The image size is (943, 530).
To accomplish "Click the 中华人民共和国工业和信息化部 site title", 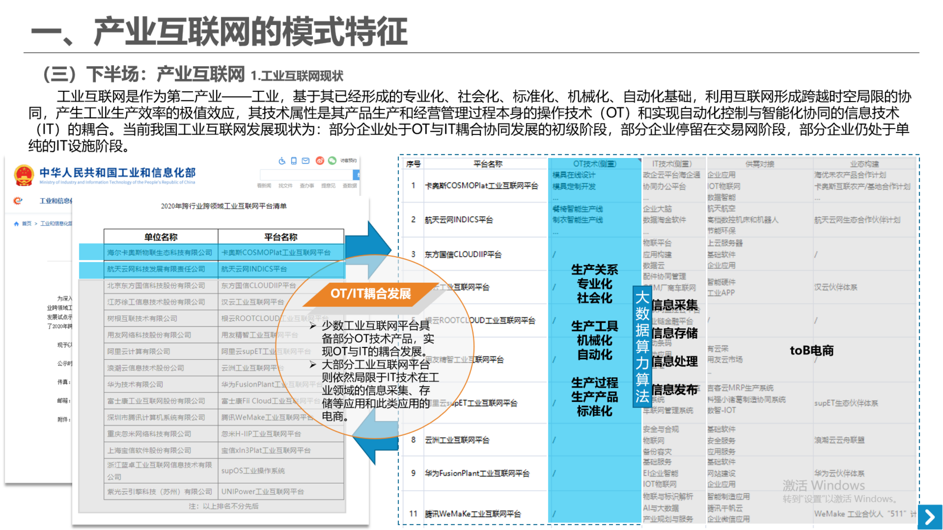I will click(x=118, y=172).
